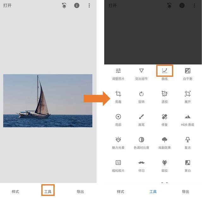Choose the 戏剧效果 (Drama) filter
This screenshot has width=202, height=200.
[164, 143]
